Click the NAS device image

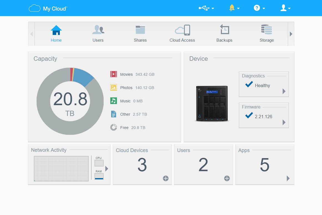[x=212, y=103]
